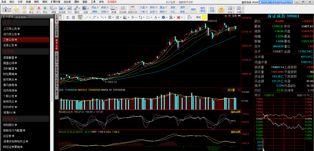Open the 分析 menu in menu bar
The image size is (314, 151).
click(20, 2)
